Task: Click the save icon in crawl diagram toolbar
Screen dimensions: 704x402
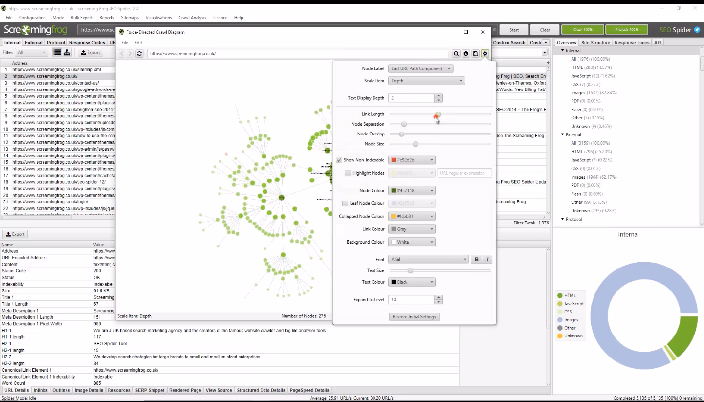Action: click(475, 54)
